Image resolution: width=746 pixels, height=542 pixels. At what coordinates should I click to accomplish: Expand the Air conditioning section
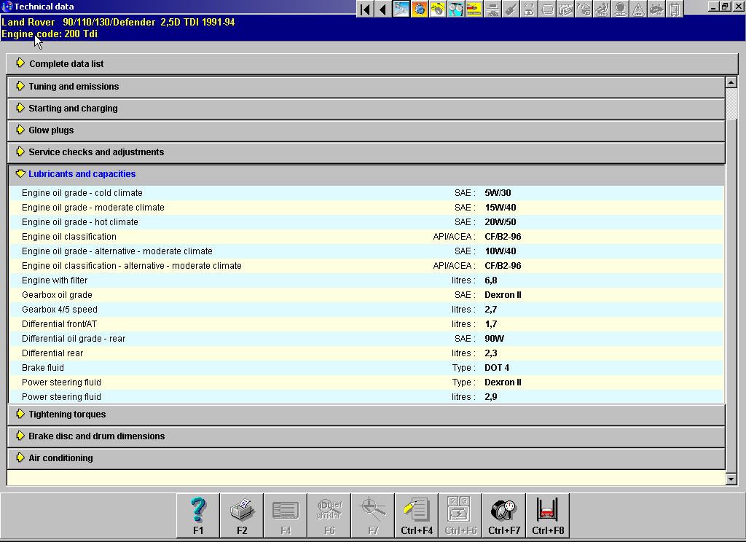pyautogui.click(x=366, y=458)
